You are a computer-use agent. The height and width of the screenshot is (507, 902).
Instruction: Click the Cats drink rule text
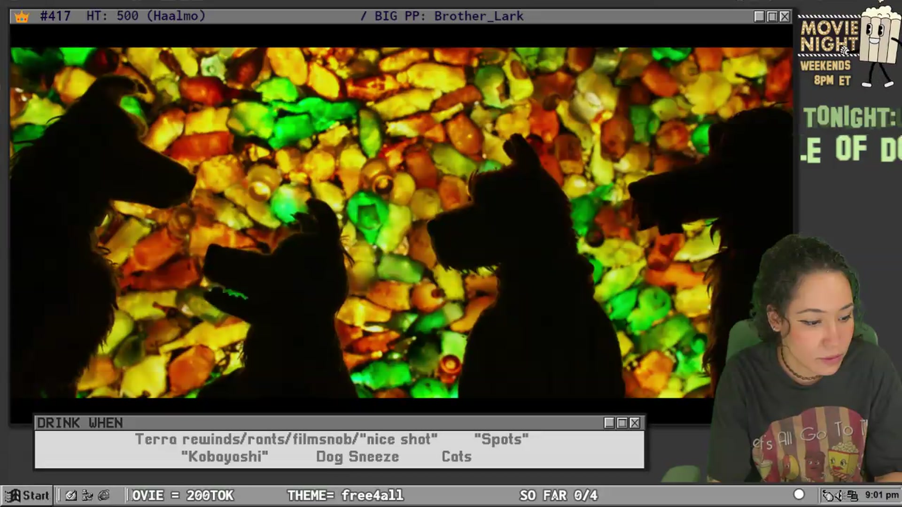457,457
